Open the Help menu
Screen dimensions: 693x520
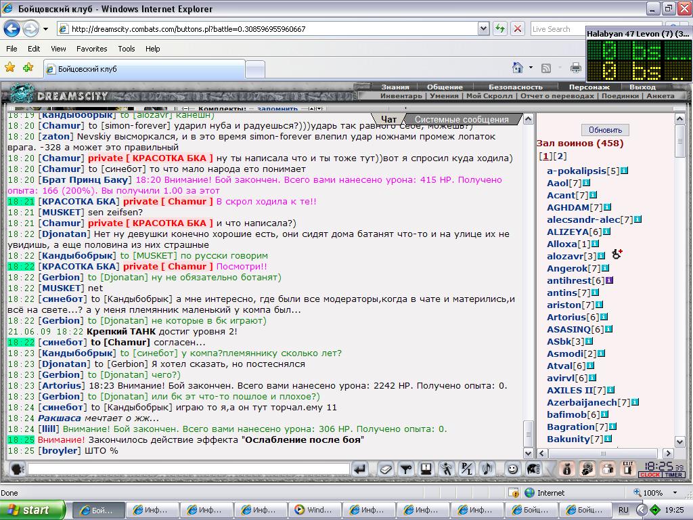152,49
